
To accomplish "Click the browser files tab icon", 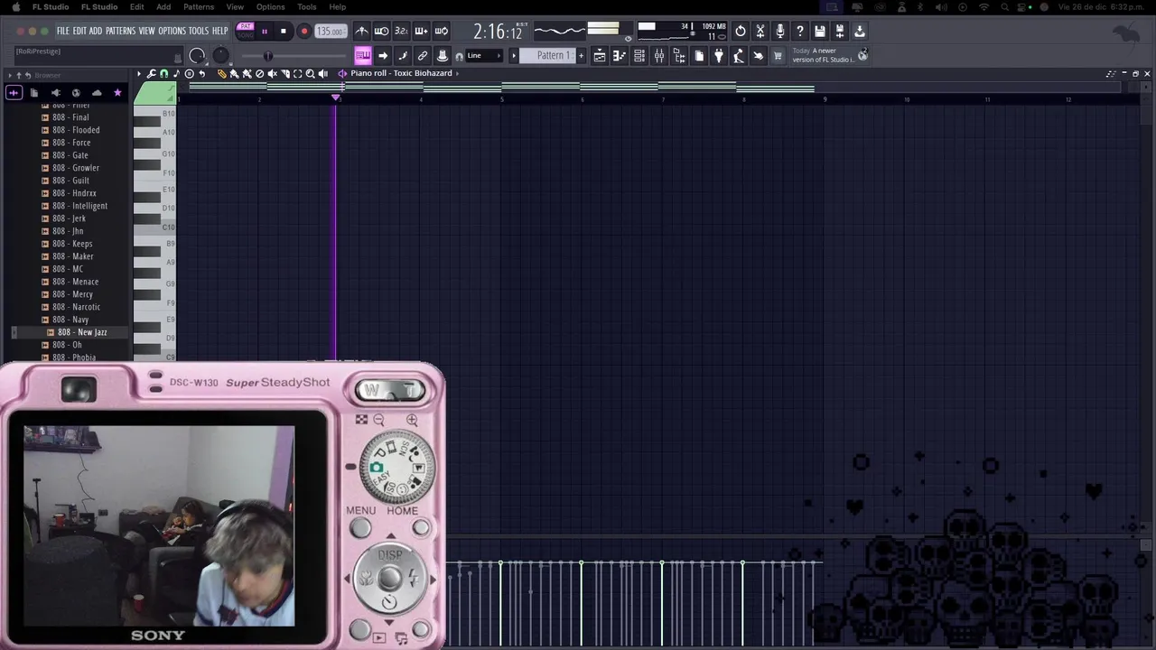I will point(34,93).
